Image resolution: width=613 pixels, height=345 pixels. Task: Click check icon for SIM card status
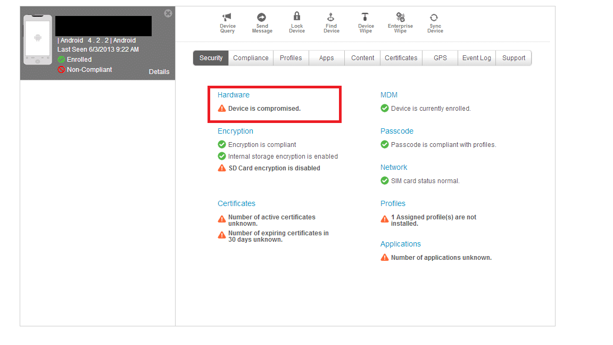click(x=385, y=180)
